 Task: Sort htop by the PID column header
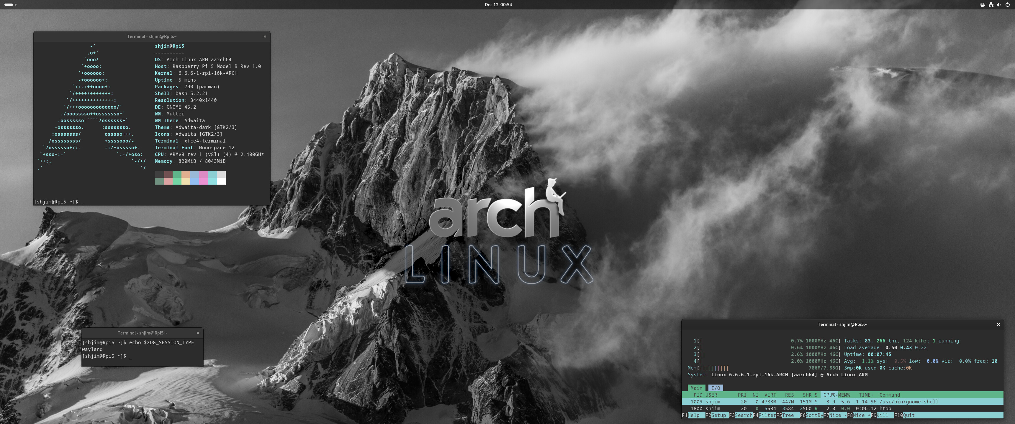[698, 395]
